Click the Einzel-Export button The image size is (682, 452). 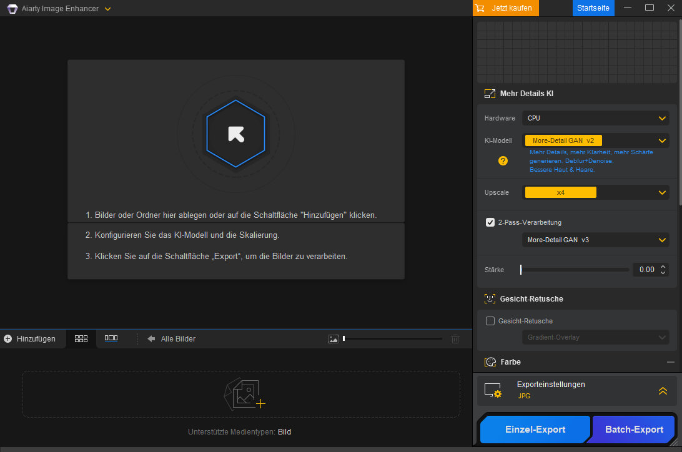(x=535, y=430)
